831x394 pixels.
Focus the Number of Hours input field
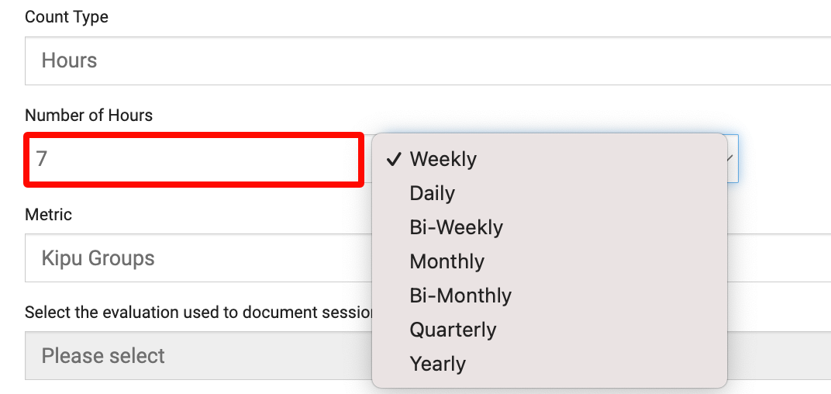coord(194,159)
